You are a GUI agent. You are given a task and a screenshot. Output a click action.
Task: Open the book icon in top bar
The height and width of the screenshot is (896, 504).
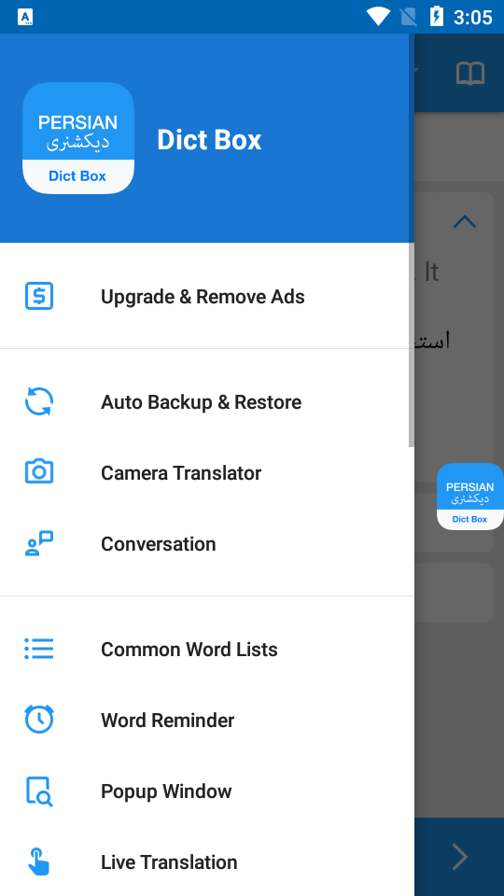tap(470, 74)
